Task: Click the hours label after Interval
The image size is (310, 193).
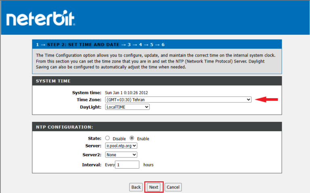Action: (x=149, y=165)
